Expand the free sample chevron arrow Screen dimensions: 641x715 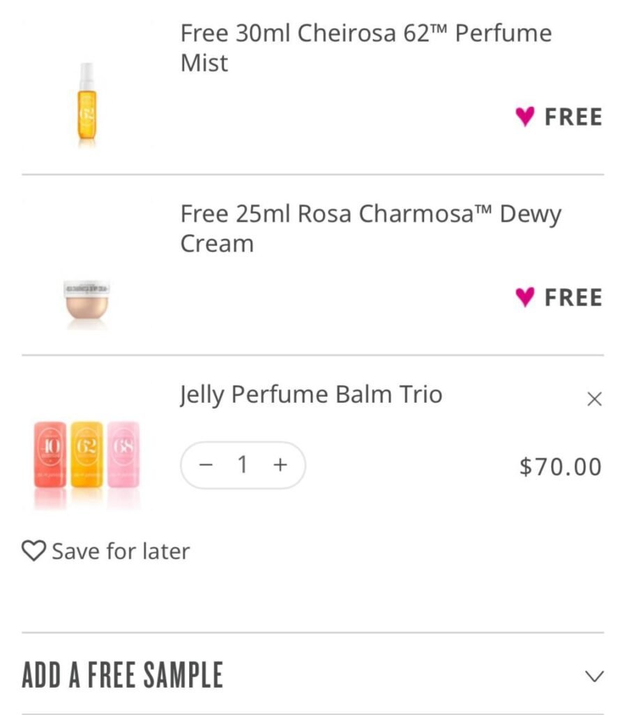coord(594,676)
